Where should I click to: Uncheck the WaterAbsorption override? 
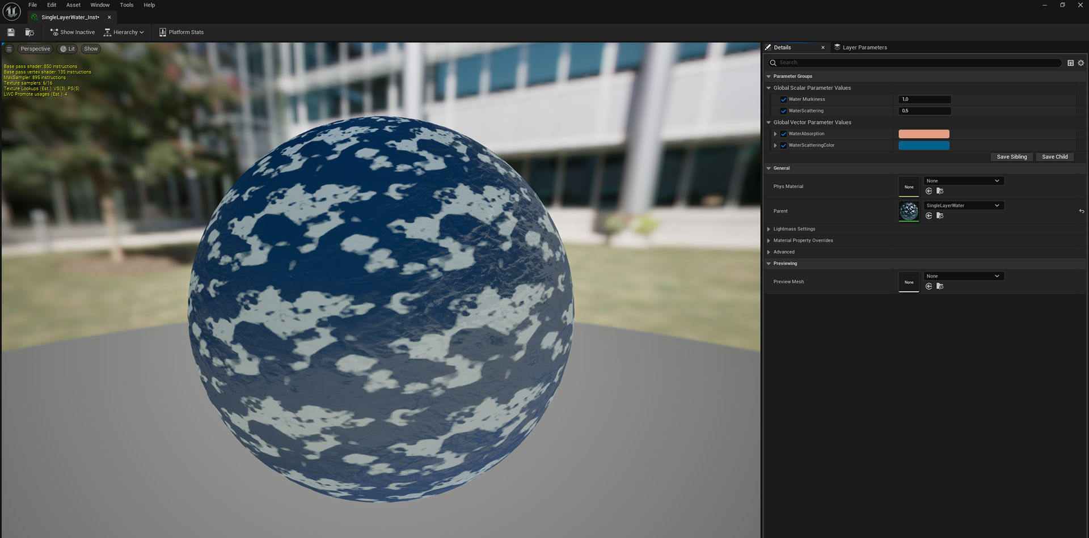(x=783, y=134)
